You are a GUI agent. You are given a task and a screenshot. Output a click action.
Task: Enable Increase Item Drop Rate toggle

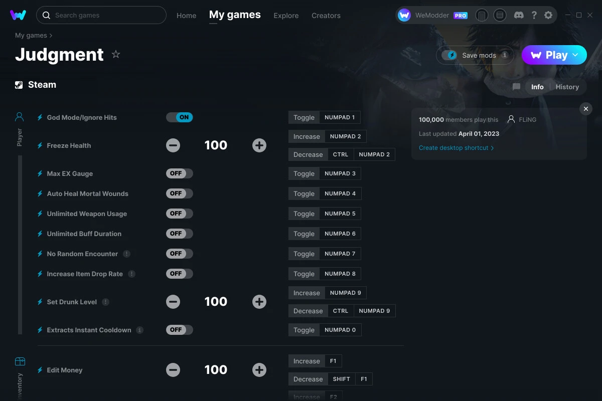point(180,274)
